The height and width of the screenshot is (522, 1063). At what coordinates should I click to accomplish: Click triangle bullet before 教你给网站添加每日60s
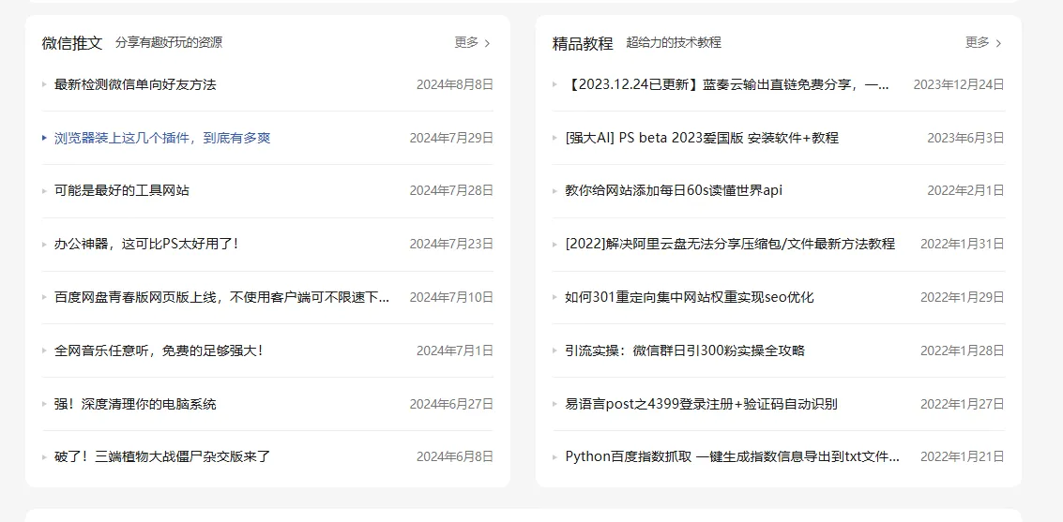tap(554, 191)
